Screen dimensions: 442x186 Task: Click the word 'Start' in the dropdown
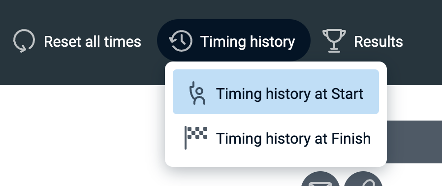point(347,93)
